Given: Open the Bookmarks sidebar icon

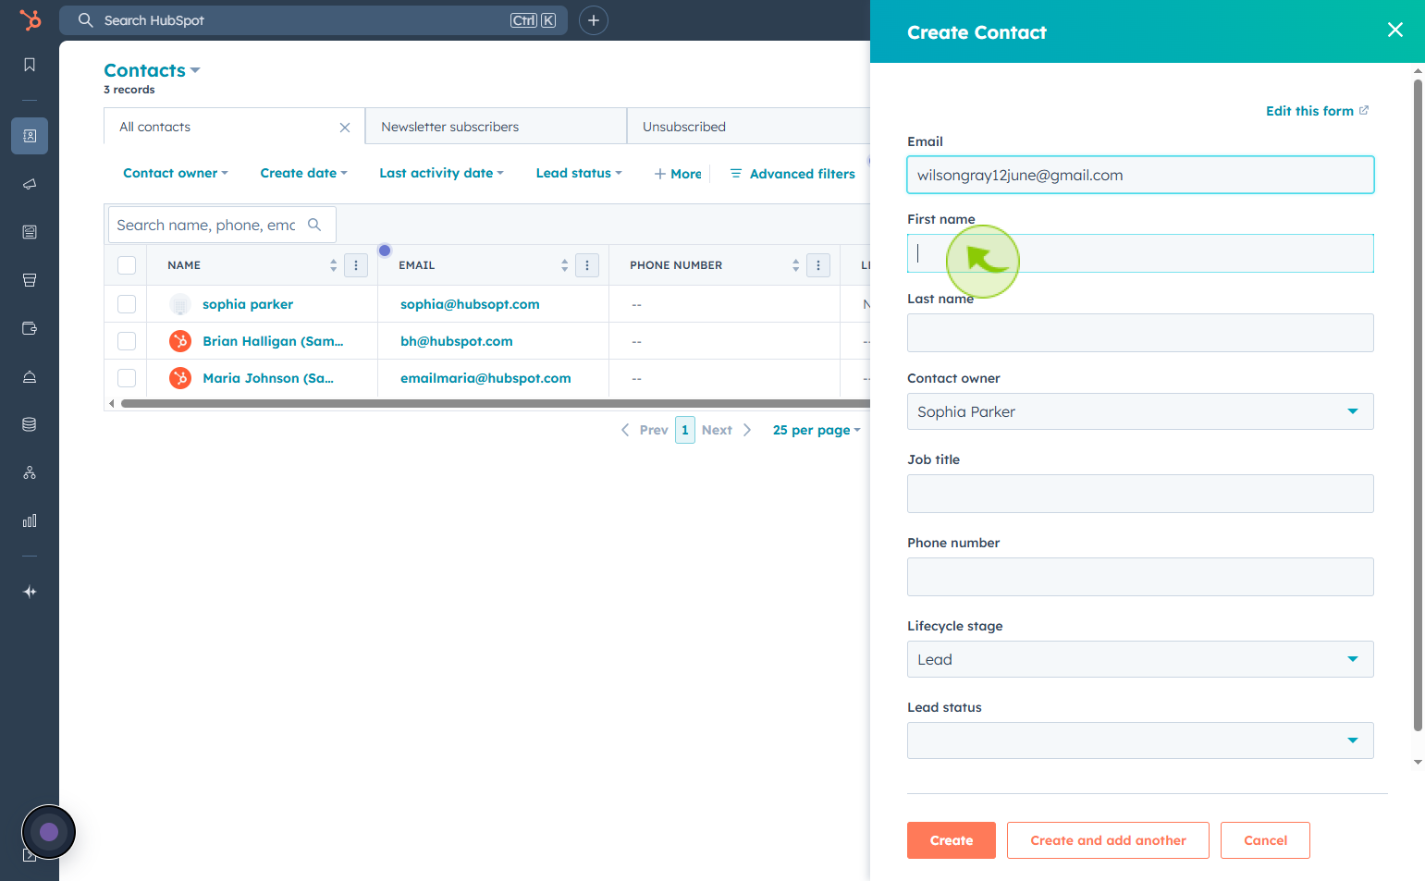Looking at the screenshot, I should pos(30,65).
